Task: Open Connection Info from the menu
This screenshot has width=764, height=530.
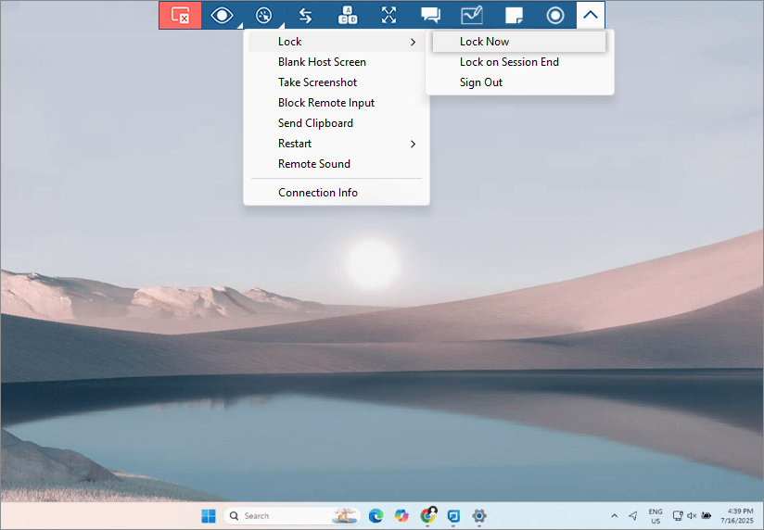Action: pyautogui.click(x=318, y=193)
